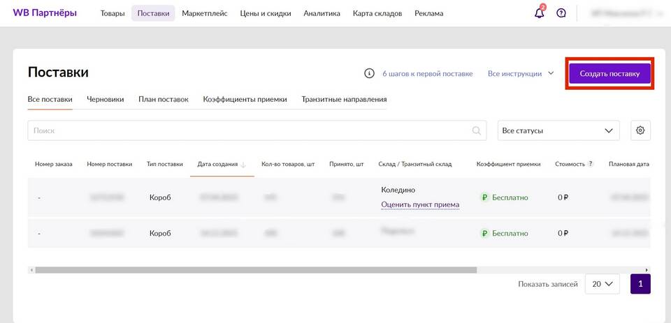Viewport: 671px width, 323px height.
Task: Click the Создать поставку button
Action: 609,73
